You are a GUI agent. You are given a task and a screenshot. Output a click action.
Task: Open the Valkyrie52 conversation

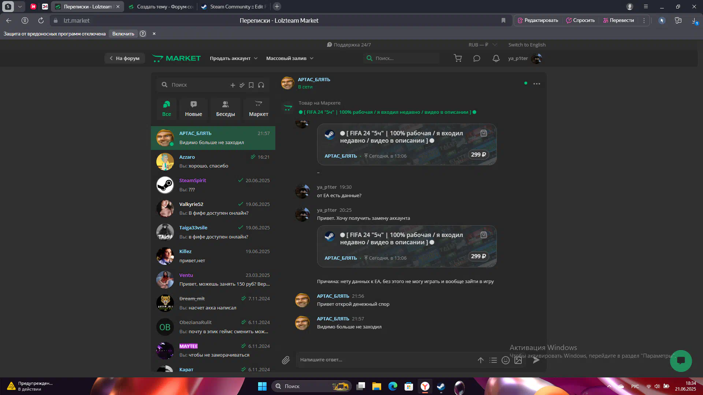(213, 209)
